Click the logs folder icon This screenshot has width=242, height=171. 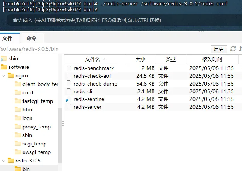coord(18,118)
